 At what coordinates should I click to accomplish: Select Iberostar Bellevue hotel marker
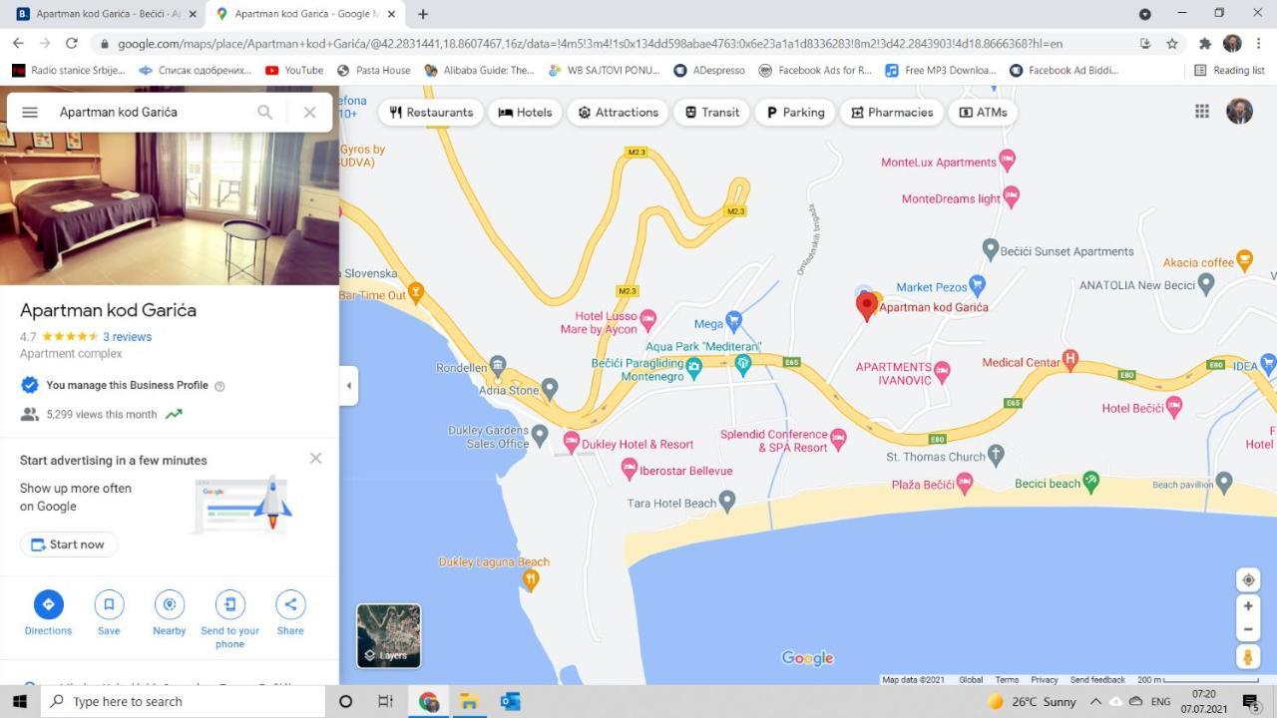click(629, 468)
